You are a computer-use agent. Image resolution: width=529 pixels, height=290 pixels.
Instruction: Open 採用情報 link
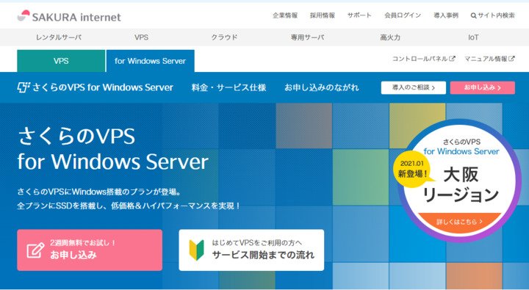click(x=323, y=15)
